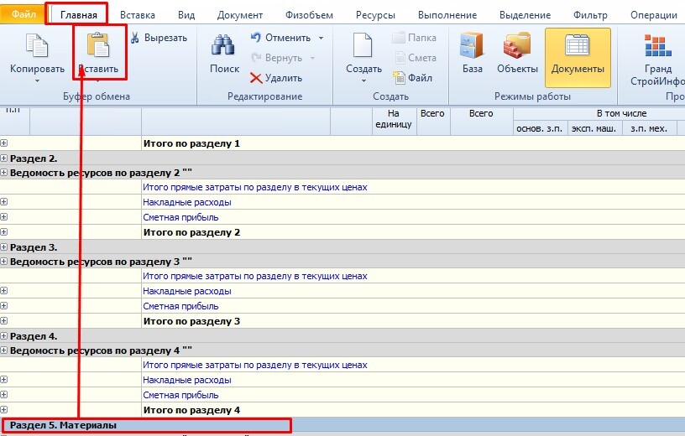Click the red Удалить cross icon

click(256, 78)
